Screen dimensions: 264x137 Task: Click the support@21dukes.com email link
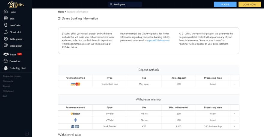pos(158,40)
